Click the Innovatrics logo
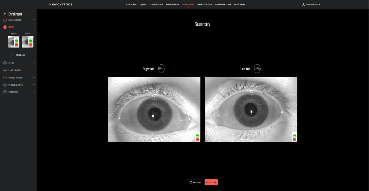 click(60, 4)
